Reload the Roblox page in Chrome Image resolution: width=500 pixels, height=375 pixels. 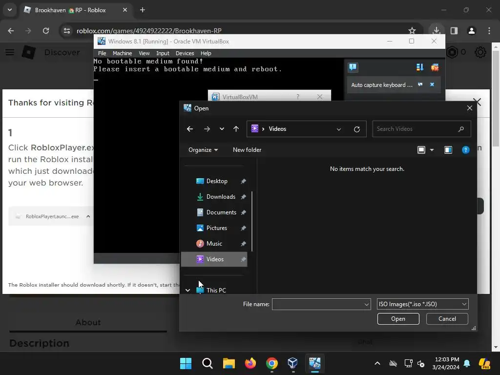pos(46,31)
